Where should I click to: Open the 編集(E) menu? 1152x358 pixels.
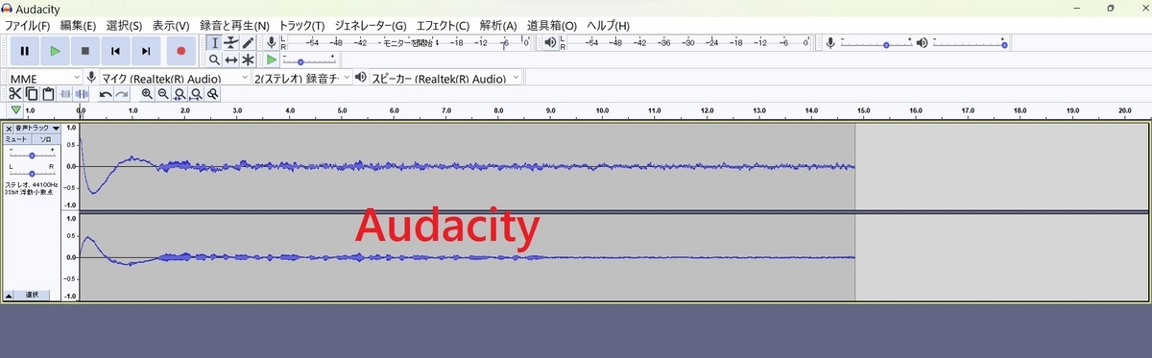point(78,25)
